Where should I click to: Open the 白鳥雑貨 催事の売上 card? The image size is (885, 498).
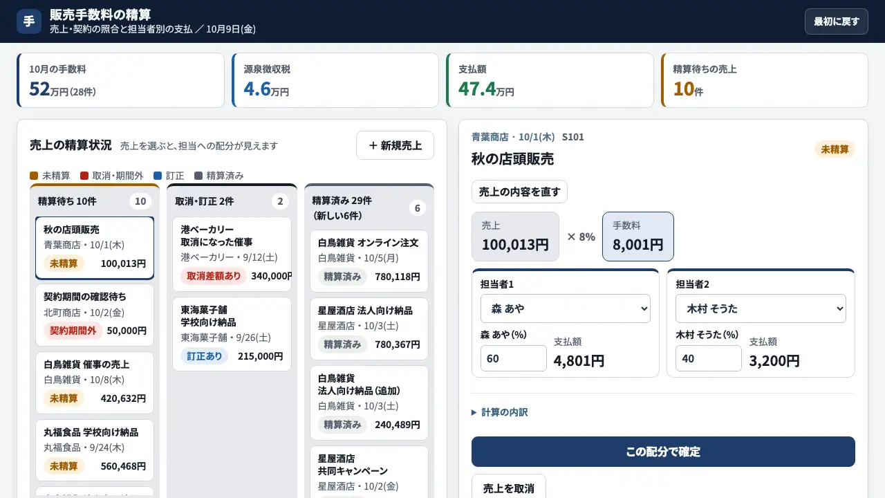(95, 382)
